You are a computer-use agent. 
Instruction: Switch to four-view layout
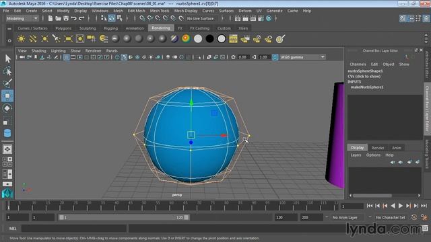(x=7, y=161)
